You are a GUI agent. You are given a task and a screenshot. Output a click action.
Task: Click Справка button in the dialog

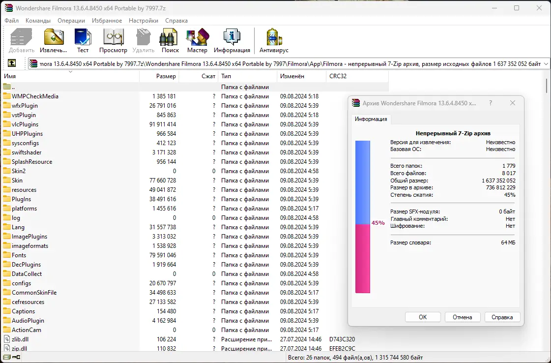(x=502, y=317)
